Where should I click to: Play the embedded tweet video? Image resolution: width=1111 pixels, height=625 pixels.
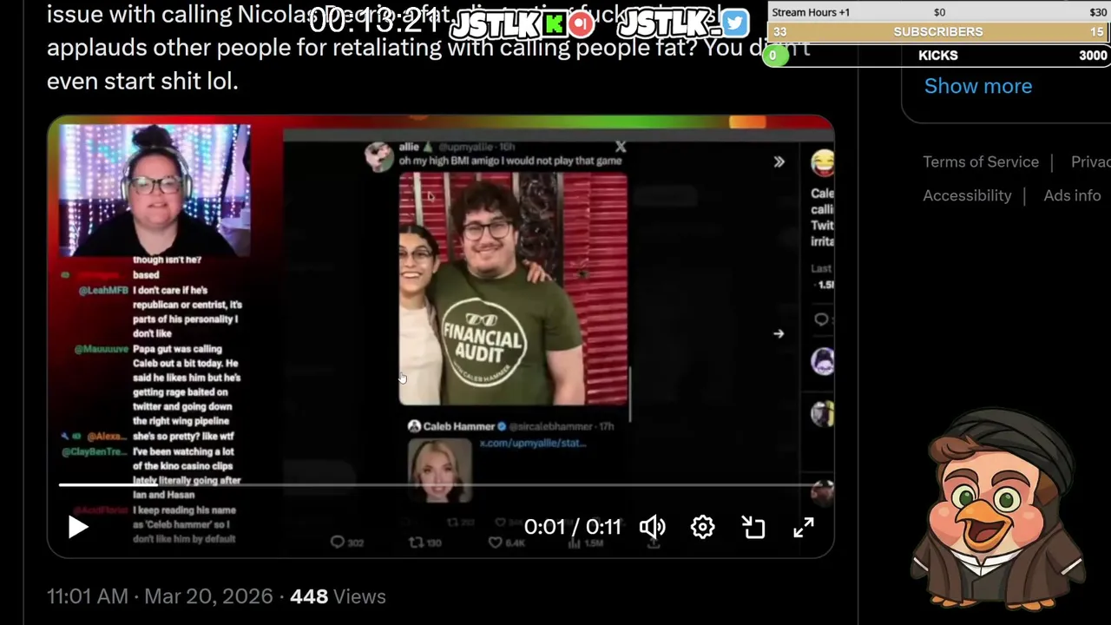tap(78, 527)
